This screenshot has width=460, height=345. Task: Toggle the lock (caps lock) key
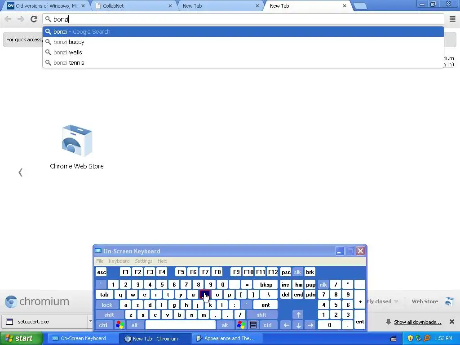pyautogui.click(x=107, y=305)
